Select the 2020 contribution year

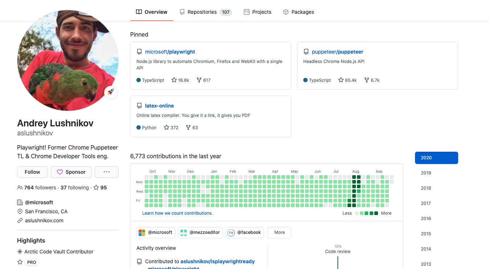pyautogui.click(x=436, y=158)
